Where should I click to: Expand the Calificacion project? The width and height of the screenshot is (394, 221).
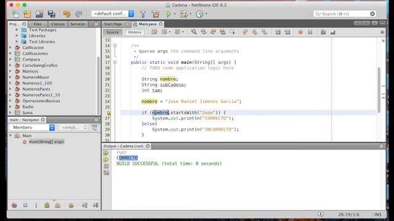[x=10, y=47]
